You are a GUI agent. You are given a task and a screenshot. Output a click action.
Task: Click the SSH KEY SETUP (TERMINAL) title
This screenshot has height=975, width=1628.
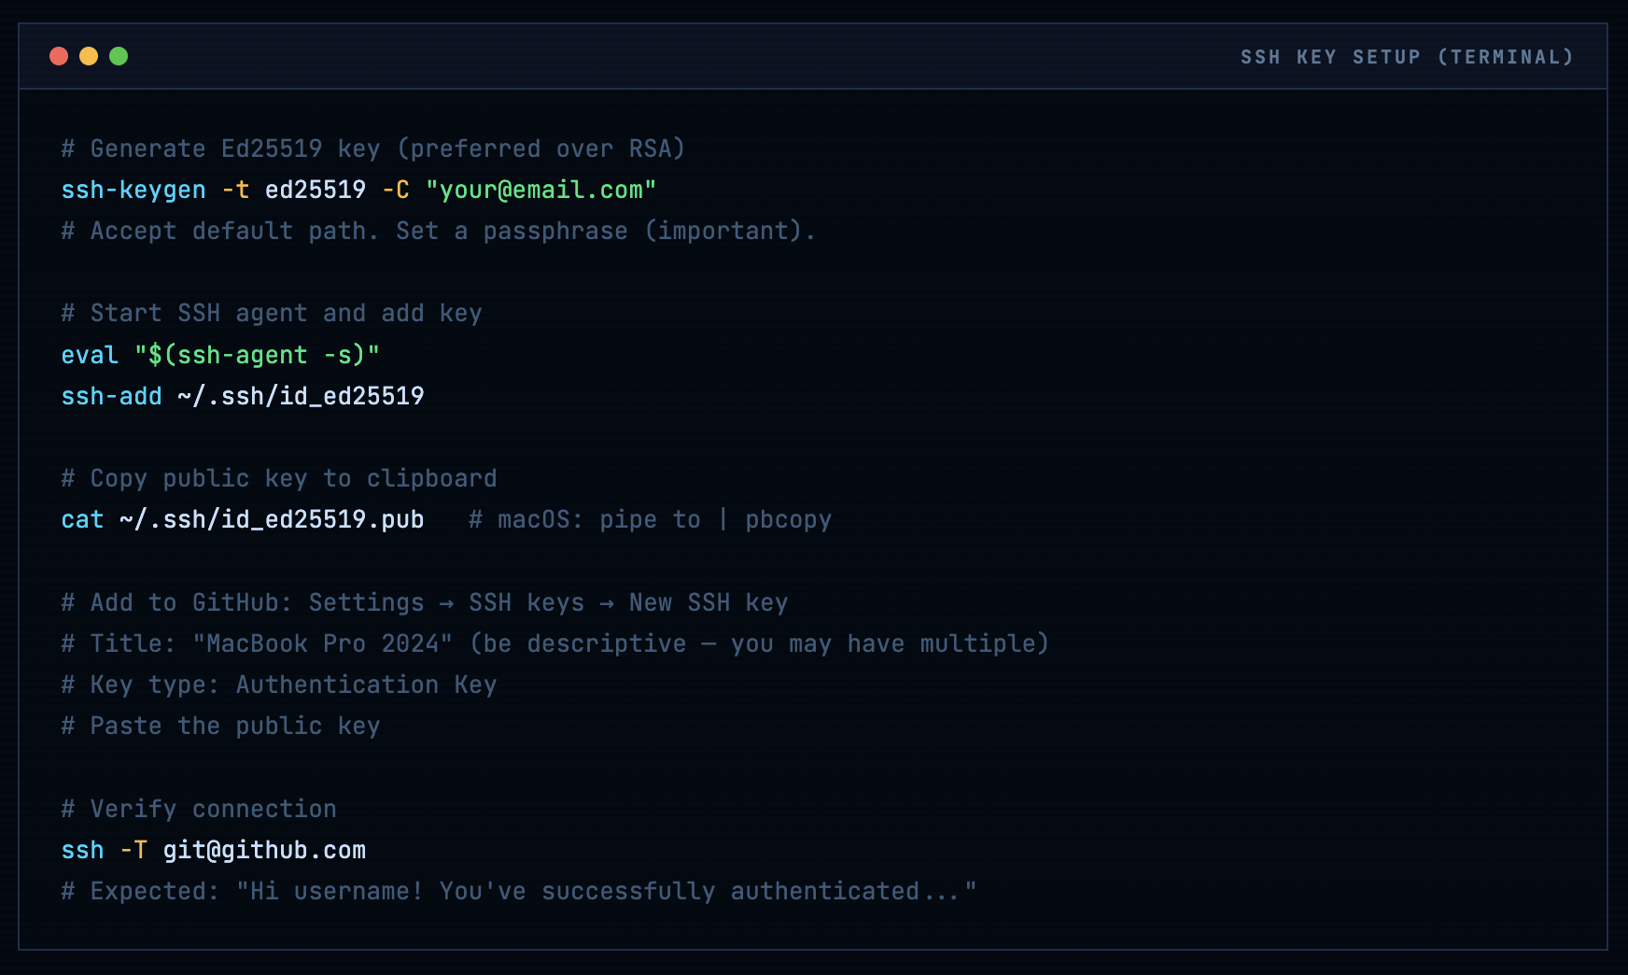[1406, 57]
